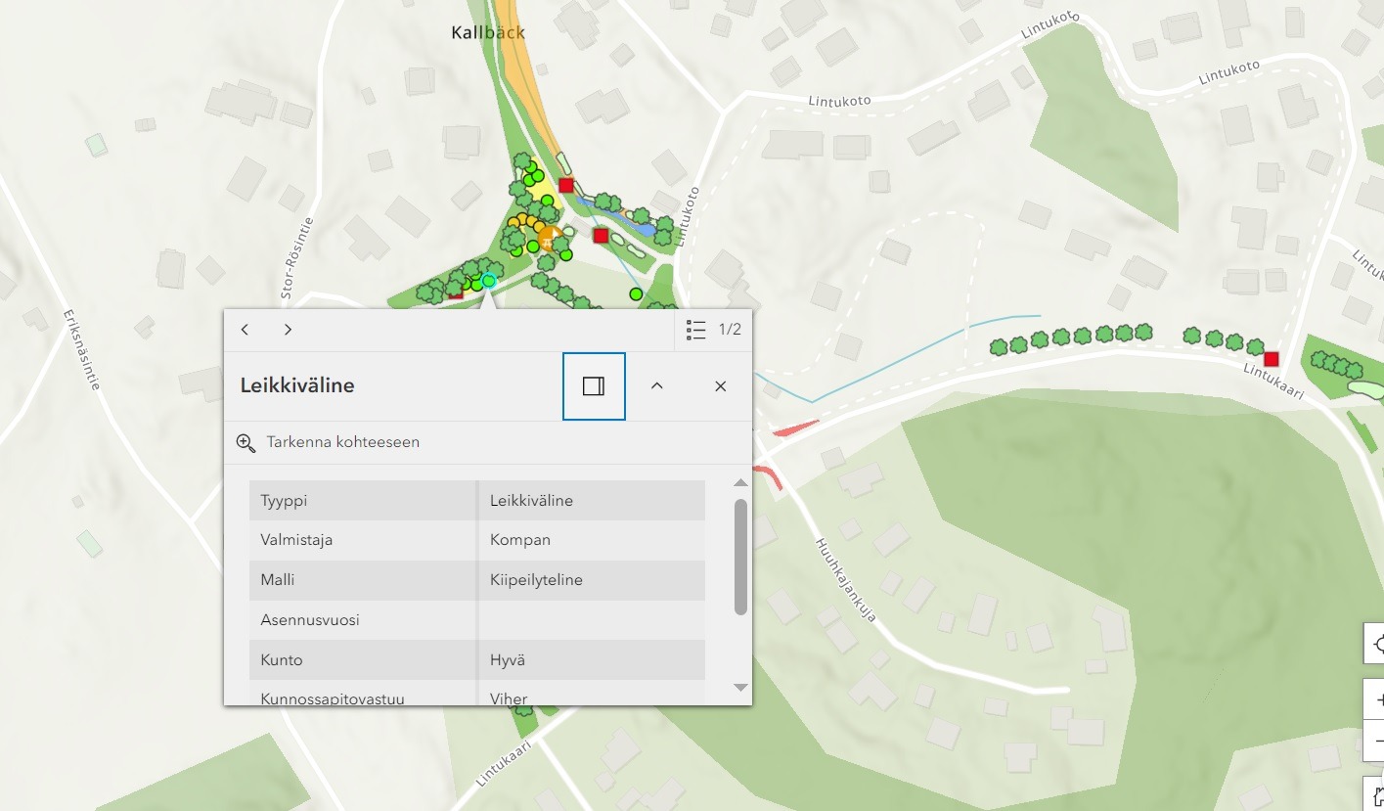Select the cyan highlighted play equipment marker
The height and width of the screenshot is (811, 1384).
(x=489, y=281)
